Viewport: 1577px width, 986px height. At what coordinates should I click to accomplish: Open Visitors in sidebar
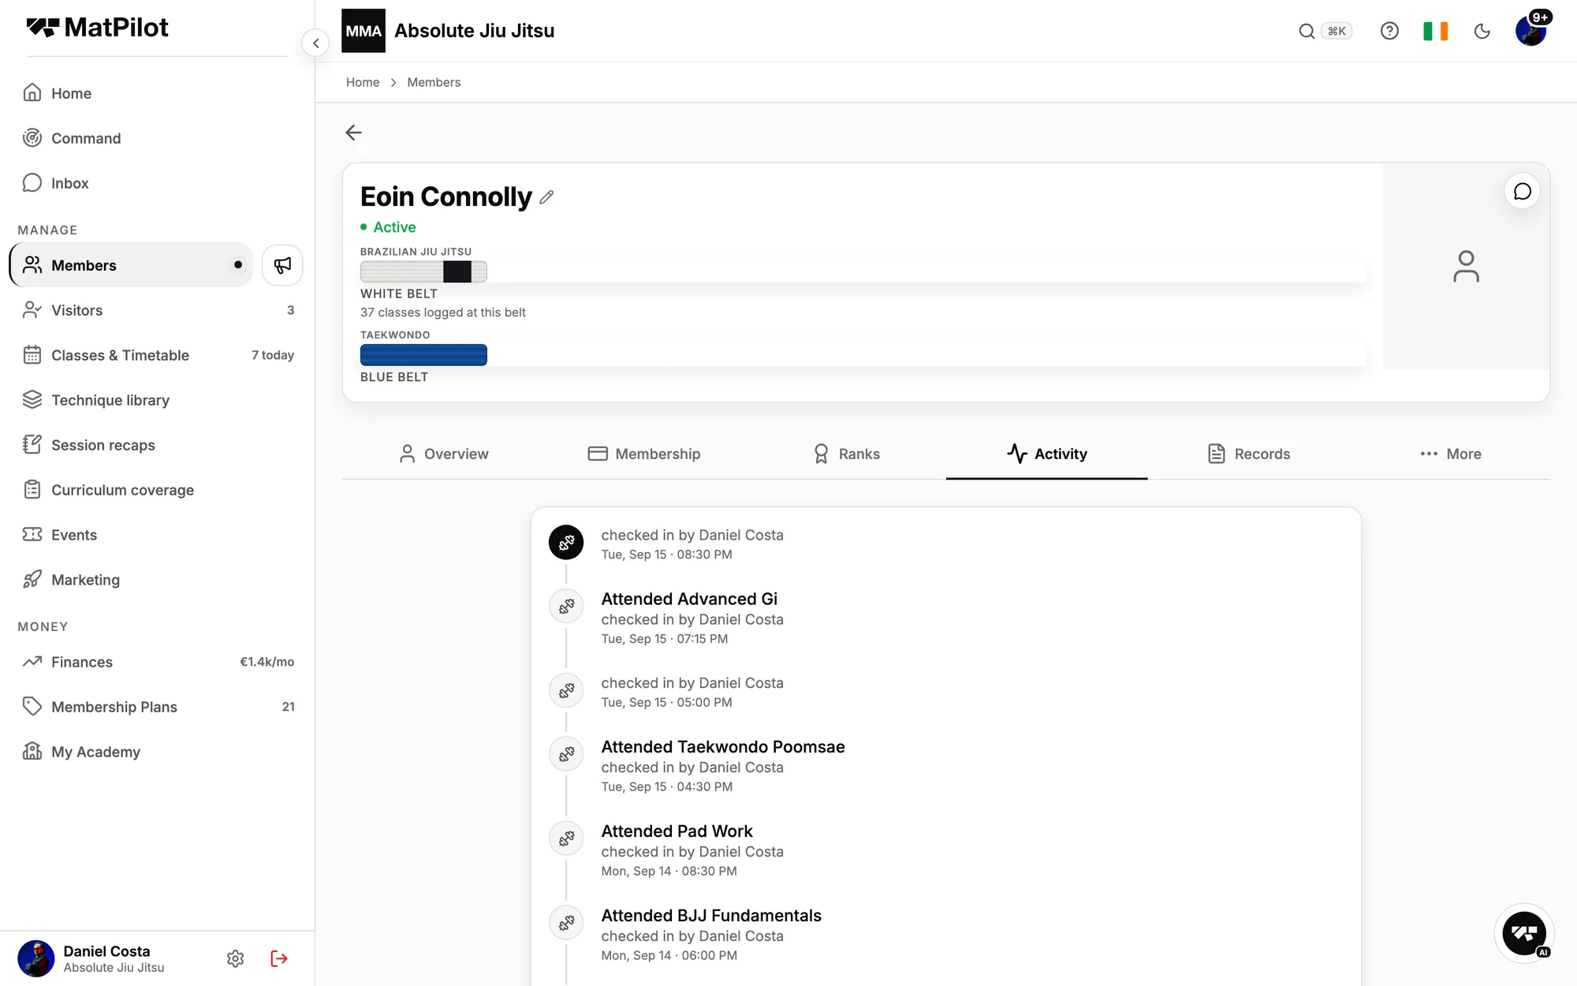156,310
